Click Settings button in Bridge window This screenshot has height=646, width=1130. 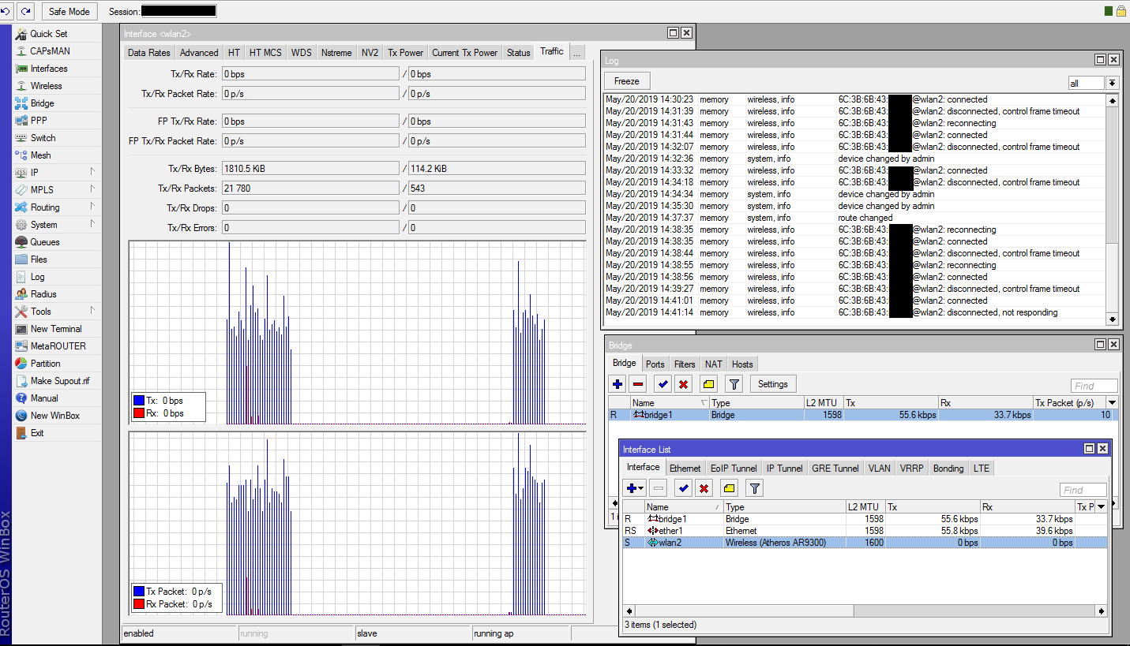tap(772, 384)
